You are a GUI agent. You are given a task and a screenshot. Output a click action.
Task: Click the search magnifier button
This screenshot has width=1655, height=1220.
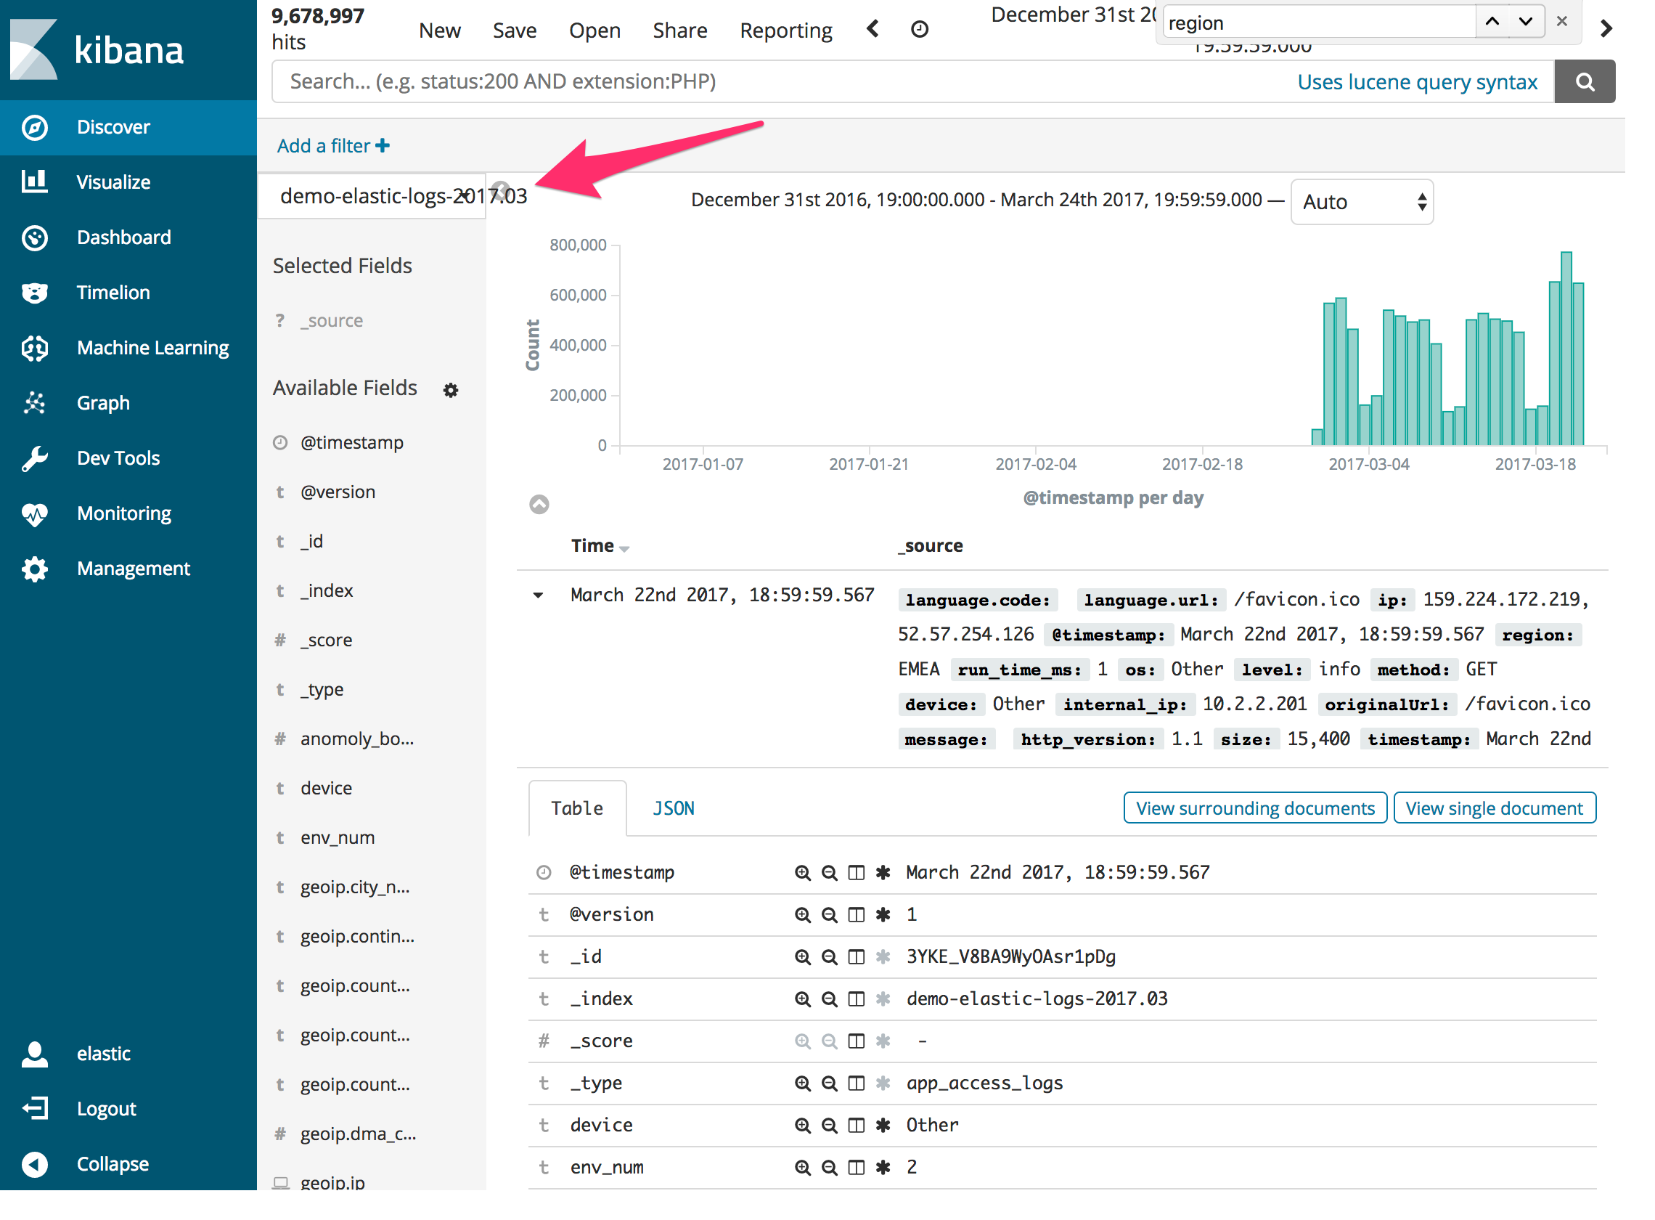pos(1584,81)
